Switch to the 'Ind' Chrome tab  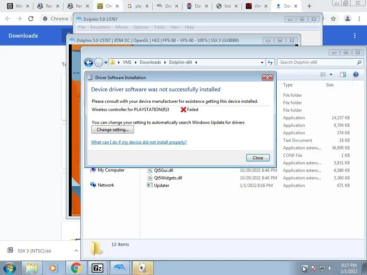click(x=227, y=6)
